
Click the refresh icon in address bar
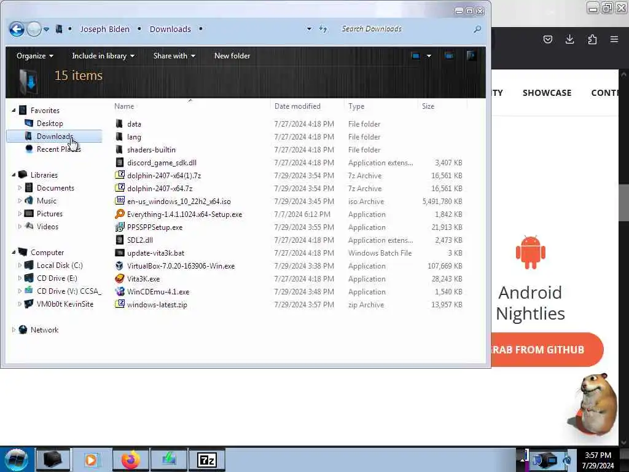(x=323, y=29)
